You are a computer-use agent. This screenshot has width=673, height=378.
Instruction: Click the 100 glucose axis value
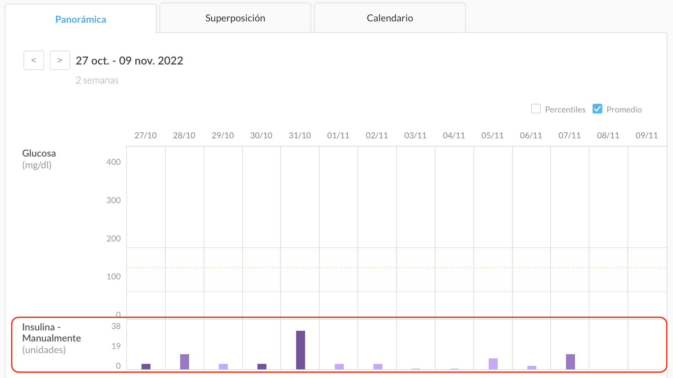(114, 277)
